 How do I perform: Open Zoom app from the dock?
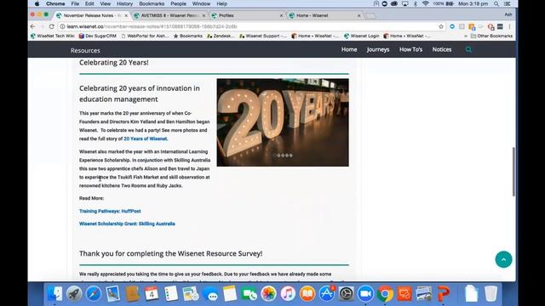tap(365, 293)
